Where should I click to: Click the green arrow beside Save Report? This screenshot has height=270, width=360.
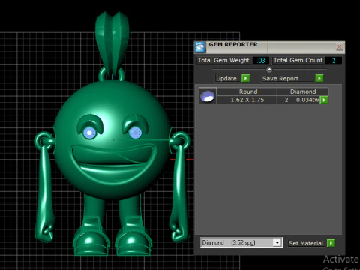(319, 78)
